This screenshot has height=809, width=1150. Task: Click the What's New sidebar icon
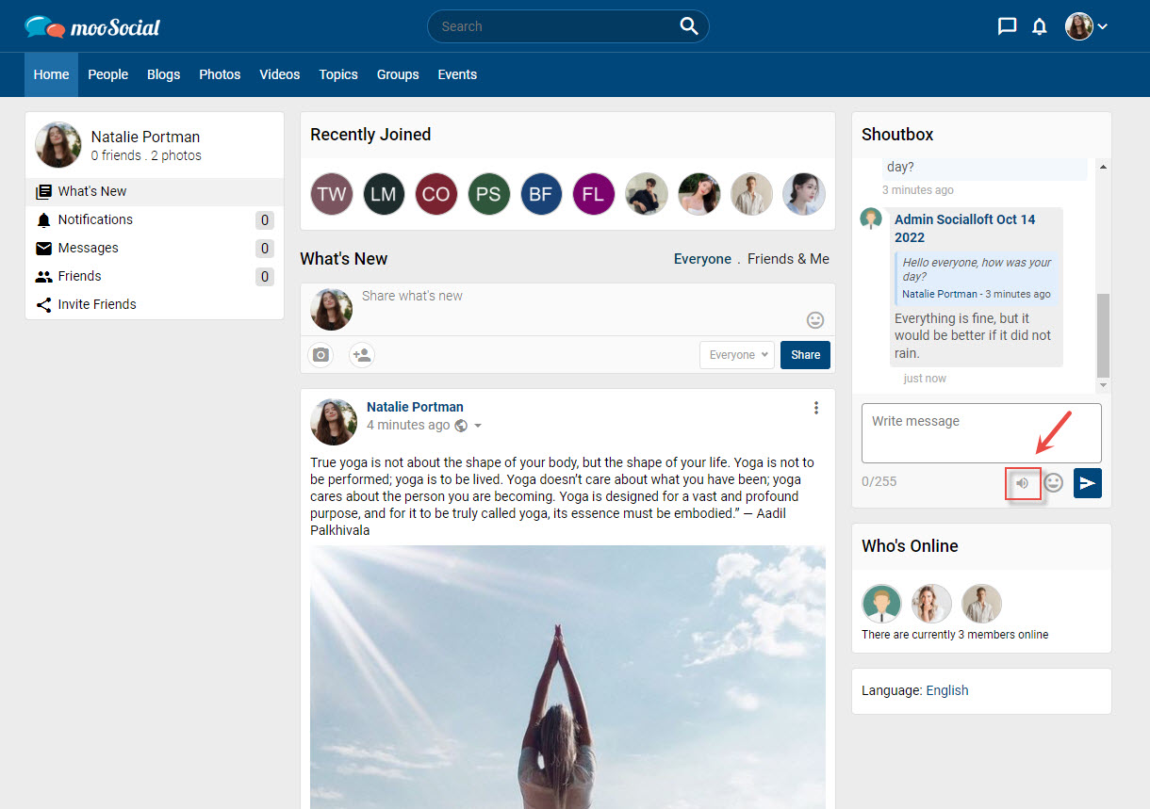click(43, 192)
